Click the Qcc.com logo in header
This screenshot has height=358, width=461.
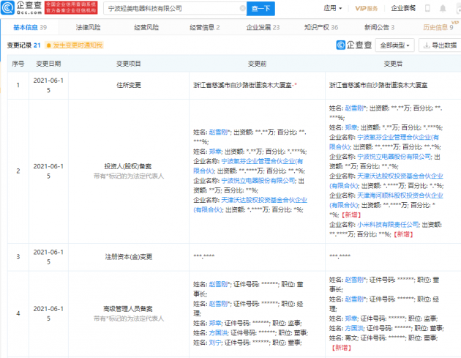[x=21, y=7]
